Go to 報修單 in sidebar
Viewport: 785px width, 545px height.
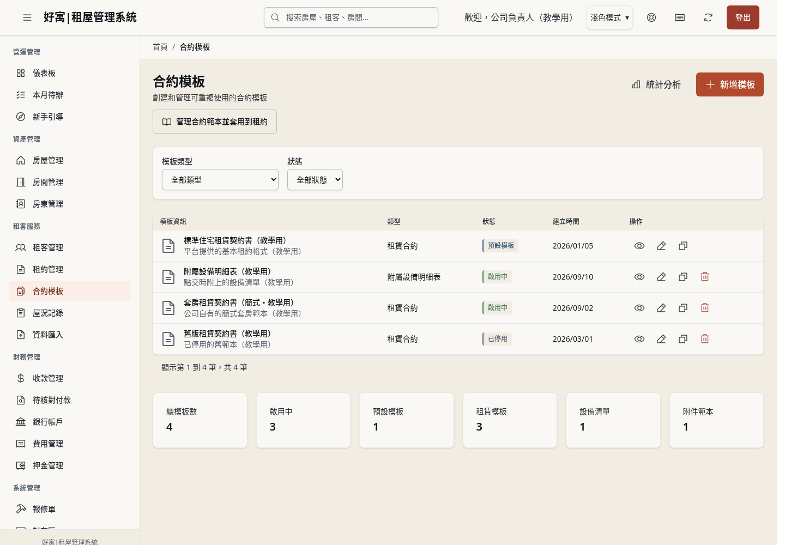pyautogui.click(x=70, y=509)
